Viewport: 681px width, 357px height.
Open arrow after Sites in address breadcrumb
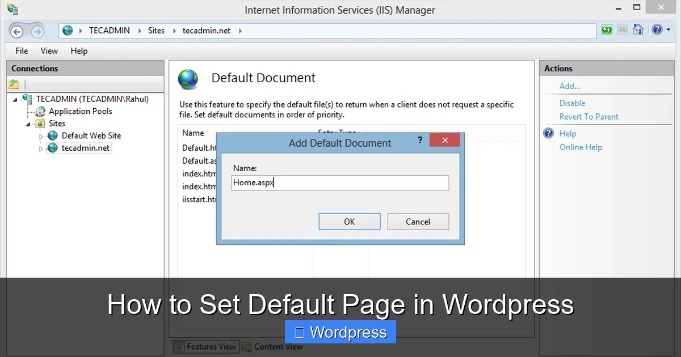pos(174,31)
